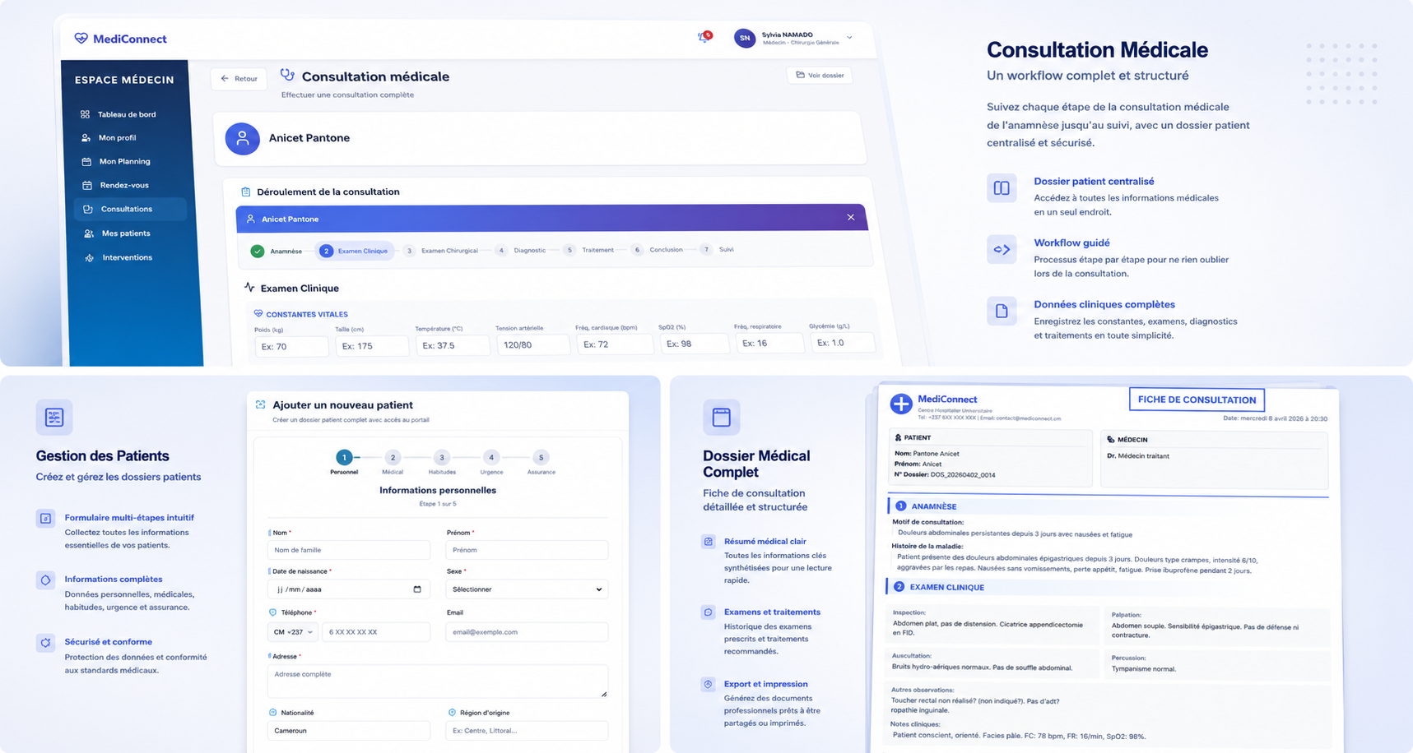Click the FICHE DE CONSULTATION label box
The height and width of the screenshot is (753, 1413).
(1197, 400)
